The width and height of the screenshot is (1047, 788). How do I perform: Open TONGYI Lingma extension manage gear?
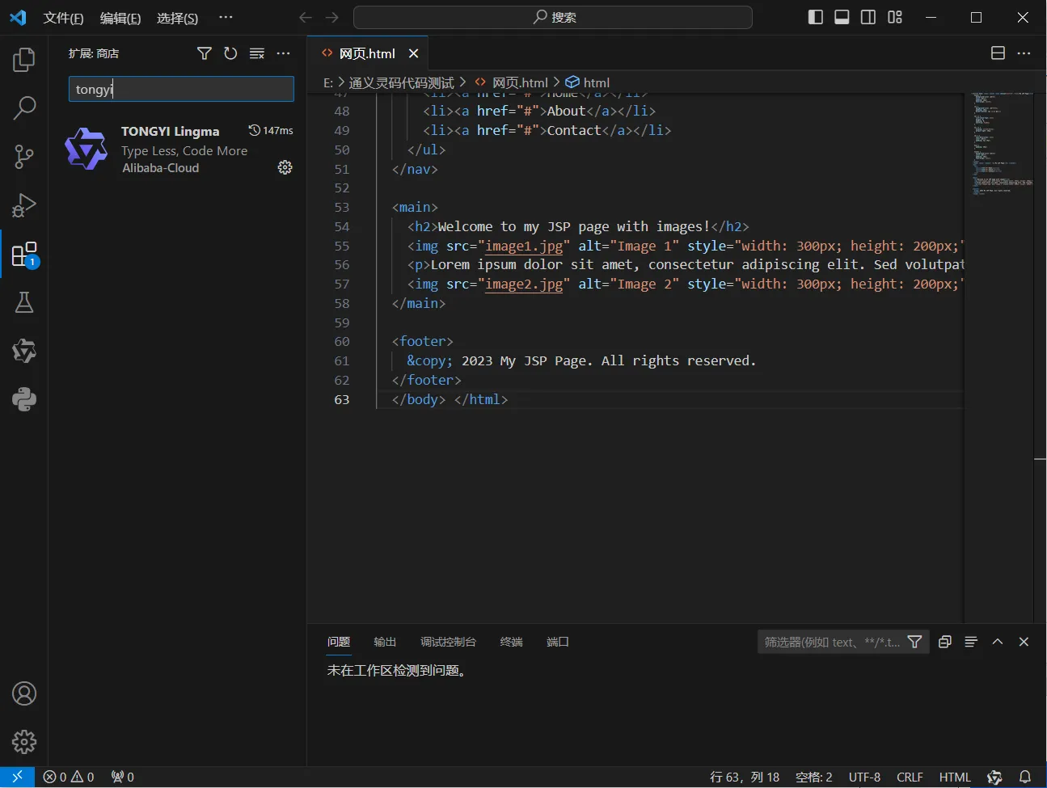(x=285, y=167)
